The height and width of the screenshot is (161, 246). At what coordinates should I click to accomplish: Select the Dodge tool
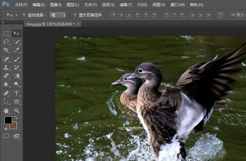click(17, 84)
